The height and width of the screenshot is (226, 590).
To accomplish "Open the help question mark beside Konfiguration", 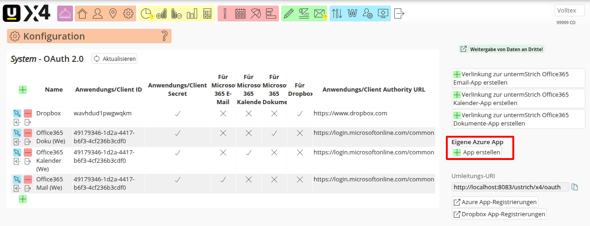I will (x=164, y=36).
